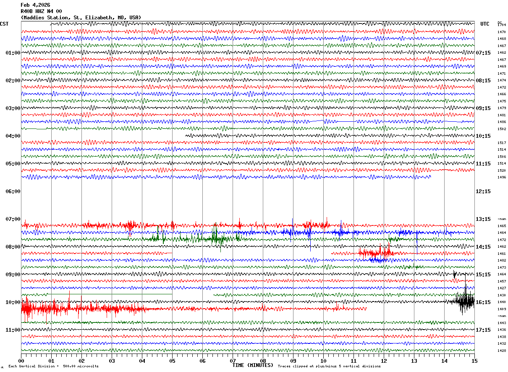Click the 06:00 CST hour label

pyautogui.click(x=13, y=191)
